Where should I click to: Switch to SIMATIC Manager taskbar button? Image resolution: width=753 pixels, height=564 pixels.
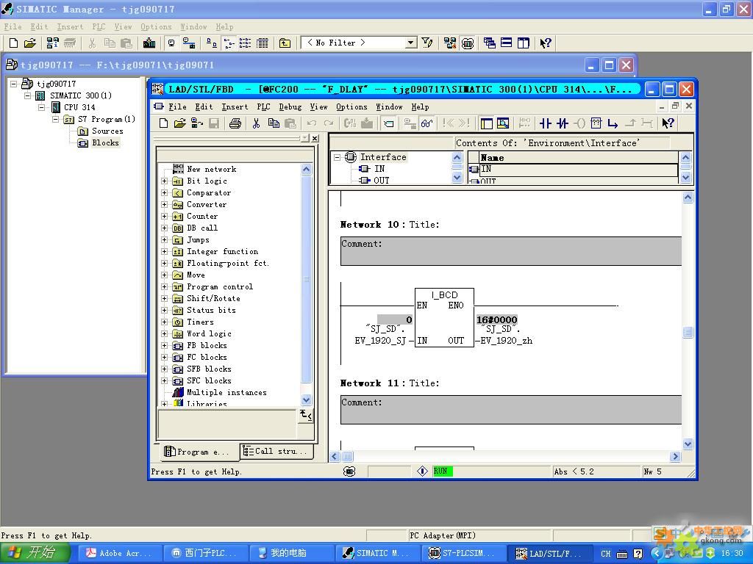pos(377,553)
